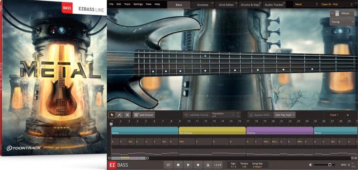Screen dimensions: 358x170
Task: Step the Transition value with arrows
Action: [x=238, y=115]
